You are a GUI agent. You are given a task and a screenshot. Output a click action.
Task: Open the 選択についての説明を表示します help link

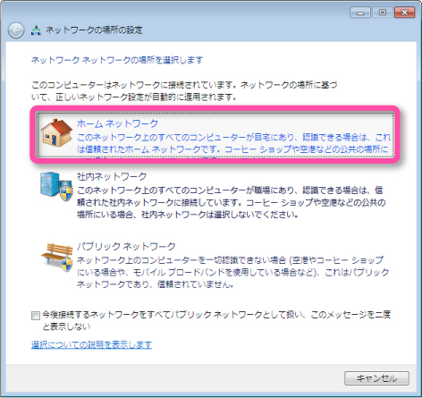pyautogui.click(x=91, y=345)
